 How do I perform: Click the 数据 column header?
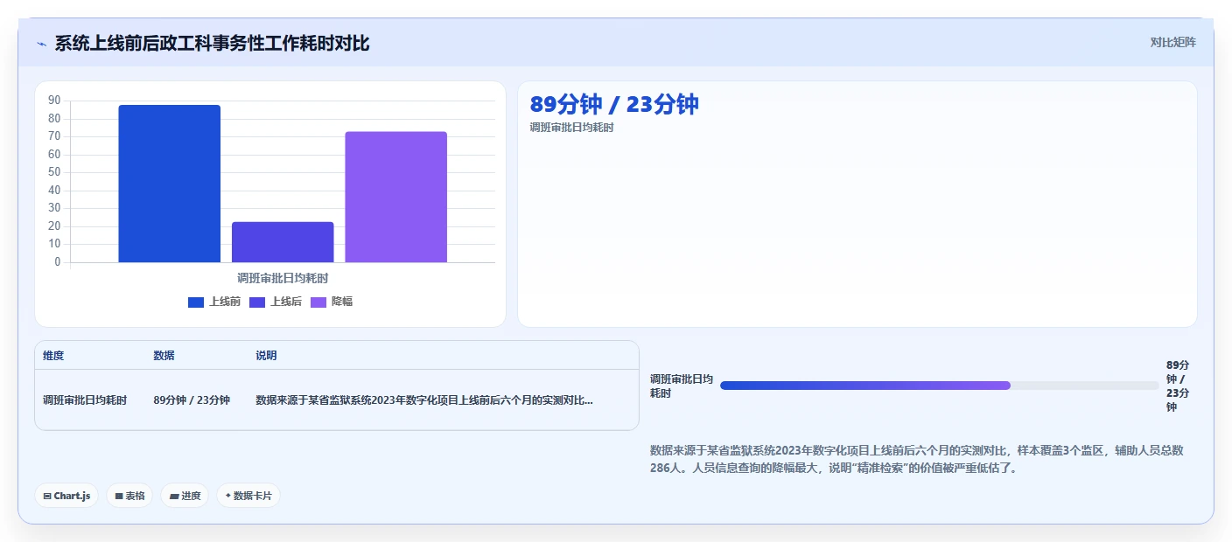(164, 356)
